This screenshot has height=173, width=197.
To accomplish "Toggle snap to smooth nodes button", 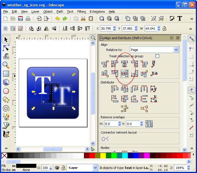I will (192, 120).
